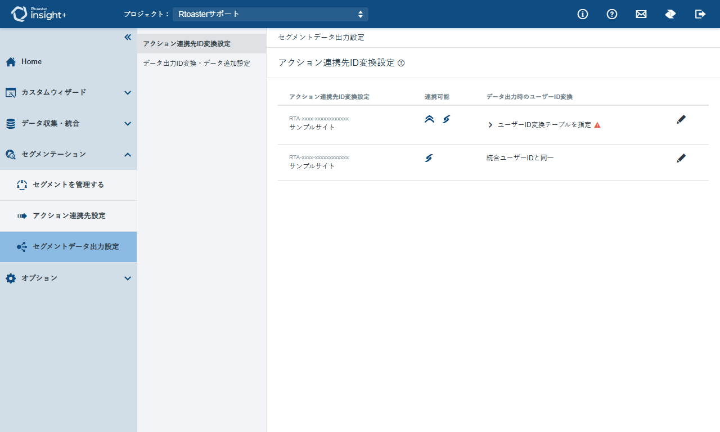720x432 pixels.
Task: Click the アクション連携先設定 arrow icon
Action: pyautogui.click(x=22, y=216)
